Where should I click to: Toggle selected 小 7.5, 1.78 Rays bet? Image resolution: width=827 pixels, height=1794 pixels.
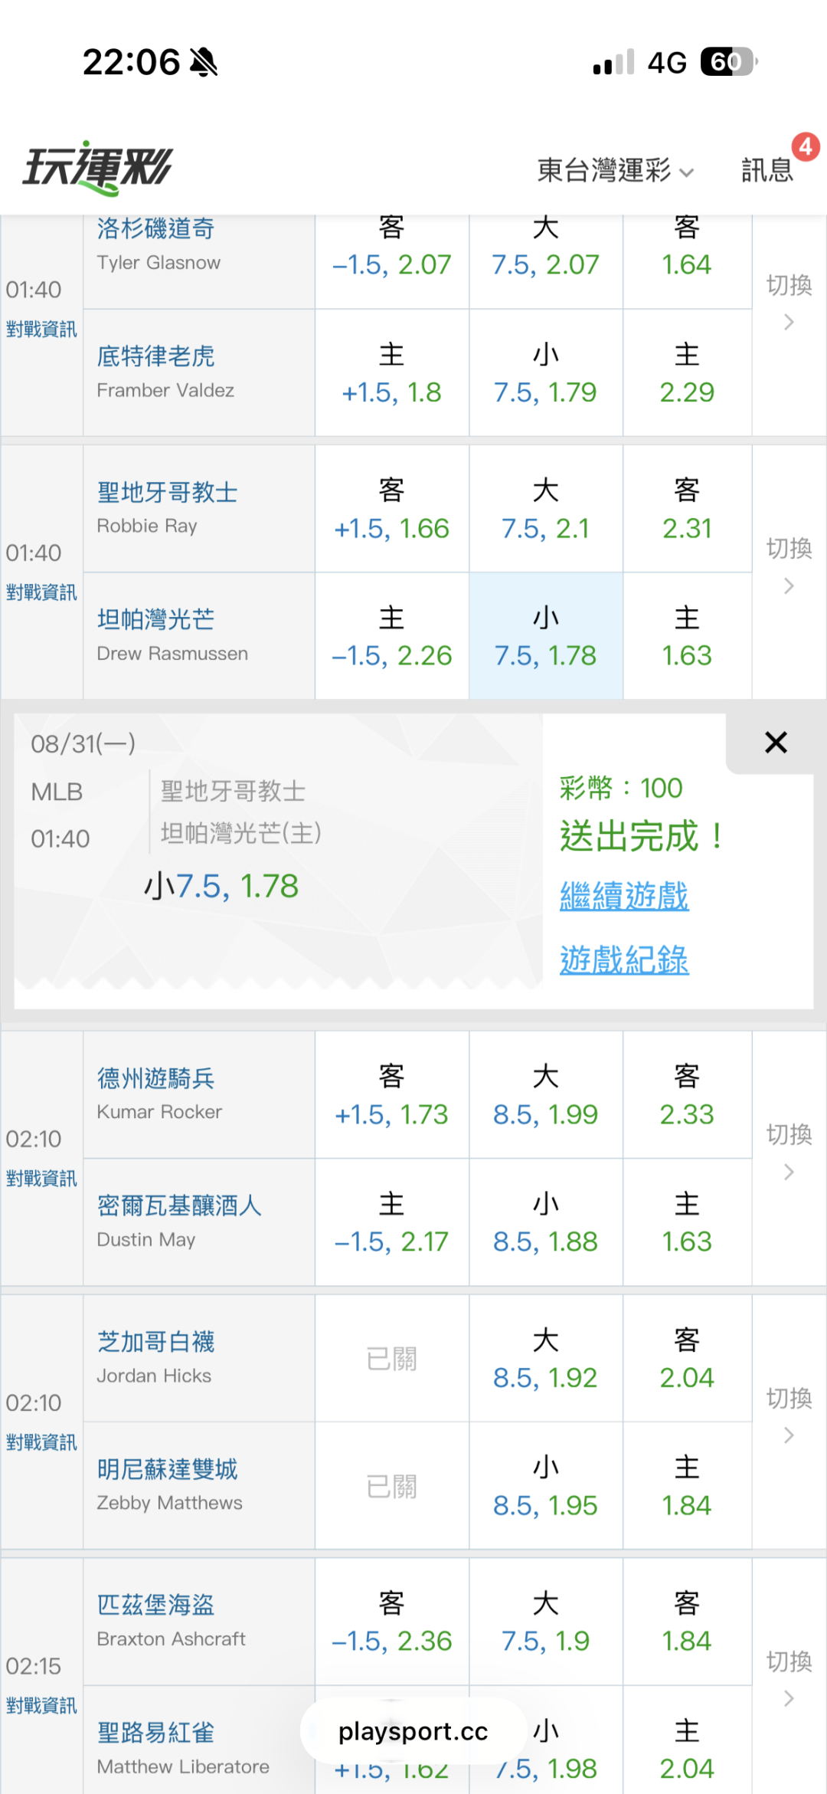pos(545,636)
